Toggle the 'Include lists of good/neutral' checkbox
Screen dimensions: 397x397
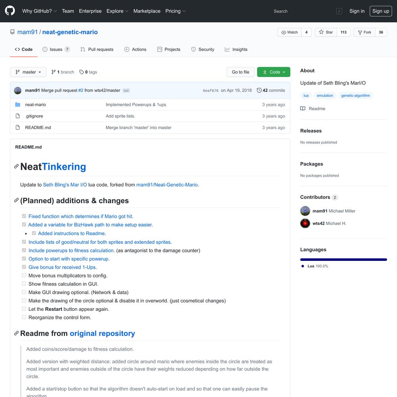24,242
